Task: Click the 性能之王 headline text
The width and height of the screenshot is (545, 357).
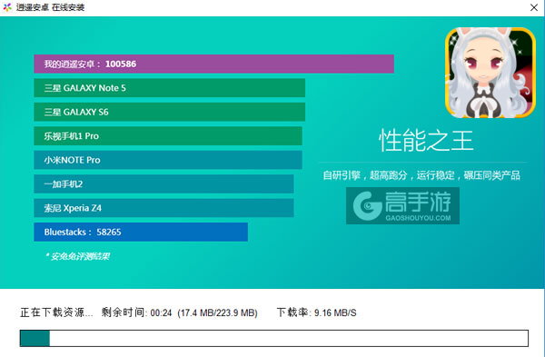Action: coord(427,141)
